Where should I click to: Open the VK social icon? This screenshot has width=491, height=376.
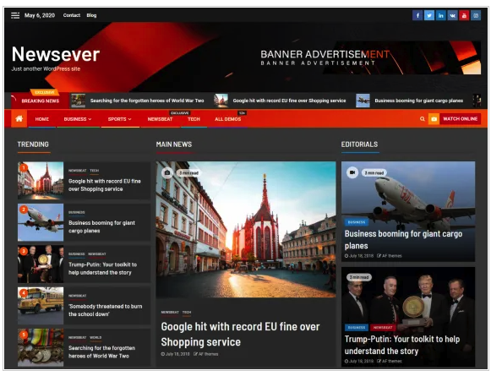pos(452,15)
